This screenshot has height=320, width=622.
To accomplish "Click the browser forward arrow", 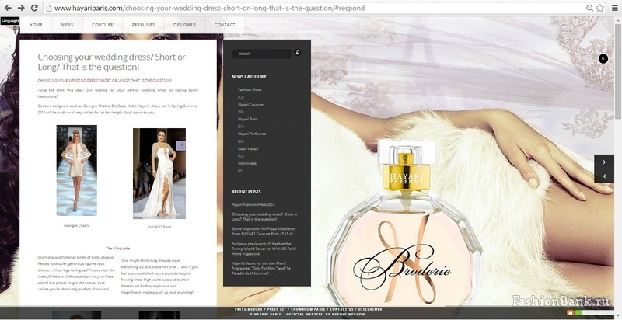I will click(x=21, y=8).
